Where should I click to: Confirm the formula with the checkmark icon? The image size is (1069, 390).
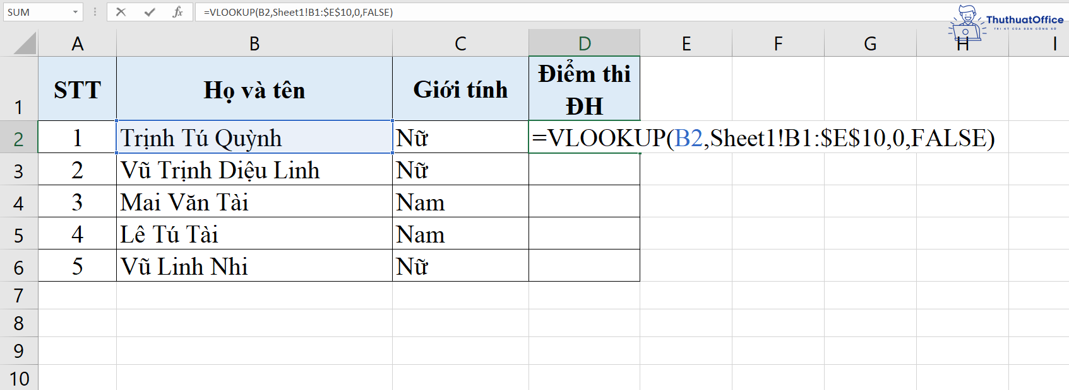tap(150, 12)
